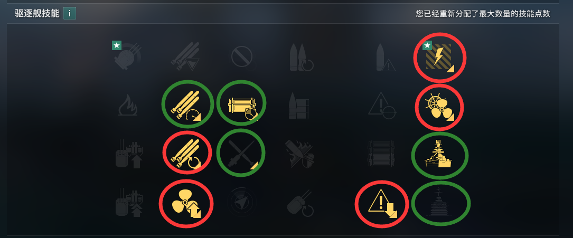Select the crossed wrench tools skill
This screenshot has height=238, width=573.
click(x=240, y=154)
